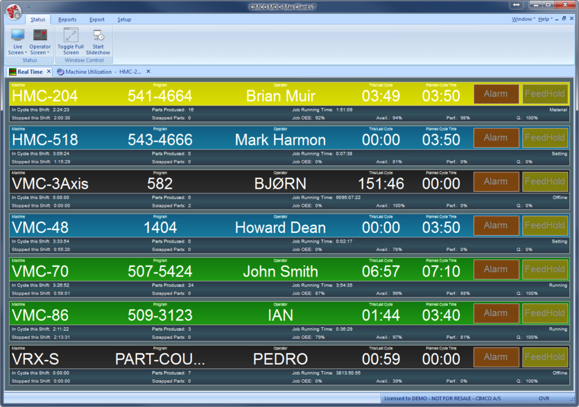The image size is (579, 407).
Task: Minimize the inner document window
Action: (557, 19)
